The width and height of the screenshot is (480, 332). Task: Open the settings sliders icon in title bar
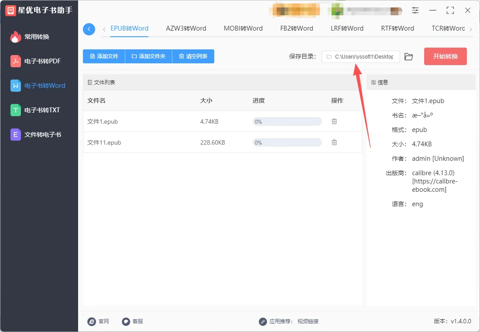coord(415,10)
